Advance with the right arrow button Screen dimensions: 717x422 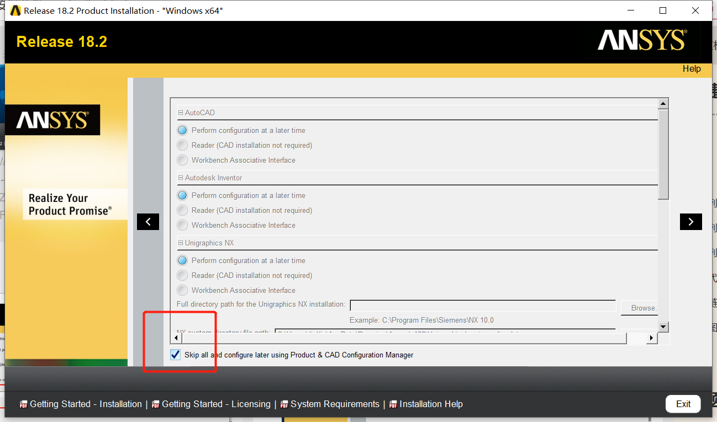pyautogui.click(x=691, y=222)
